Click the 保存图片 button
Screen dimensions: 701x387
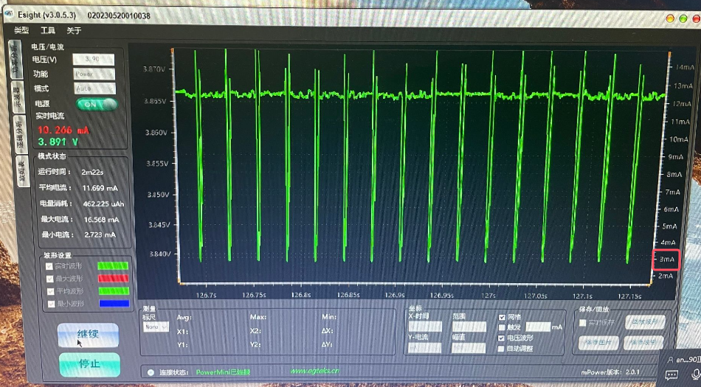tap(598, 343)
